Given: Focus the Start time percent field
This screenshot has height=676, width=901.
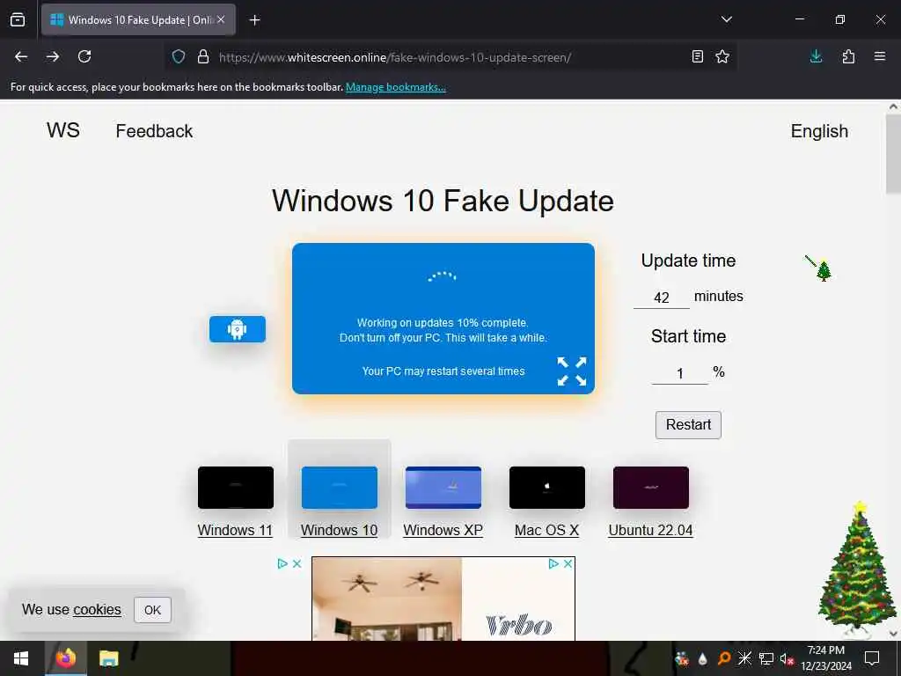Looking at the screenshot, I should [x=680, y=373].
